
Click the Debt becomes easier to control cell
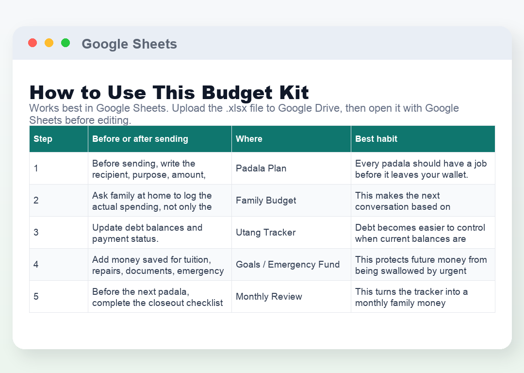(x=423, y=233)
